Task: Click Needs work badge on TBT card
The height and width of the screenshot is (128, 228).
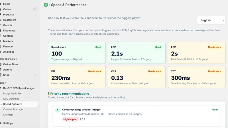Action: [x=214, y=71]
